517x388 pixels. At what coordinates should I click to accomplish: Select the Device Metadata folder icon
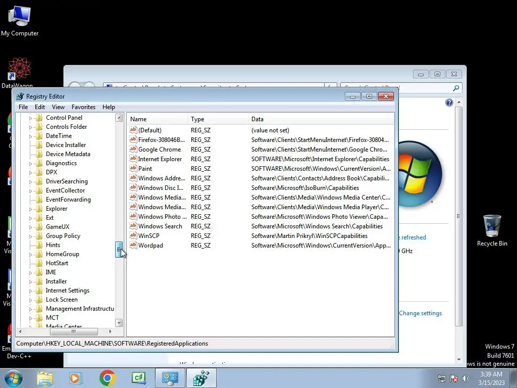pos(39,154)
